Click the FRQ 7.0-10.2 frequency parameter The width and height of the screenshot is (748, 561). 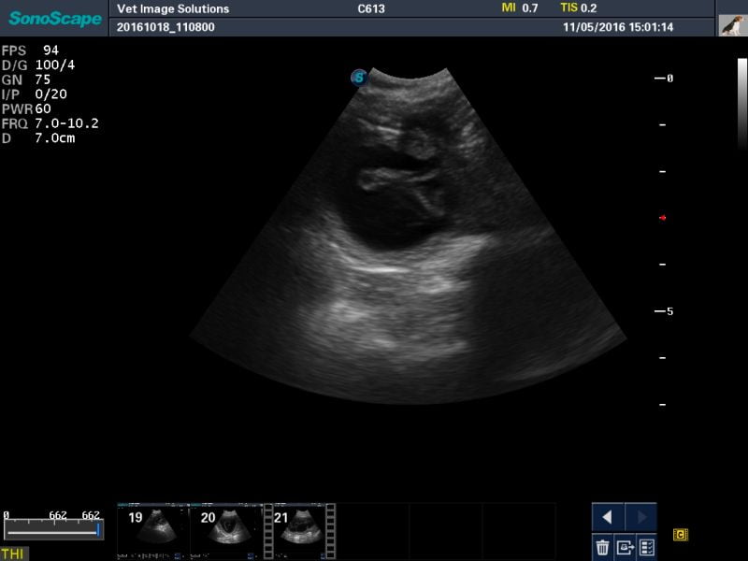(51, 123)
